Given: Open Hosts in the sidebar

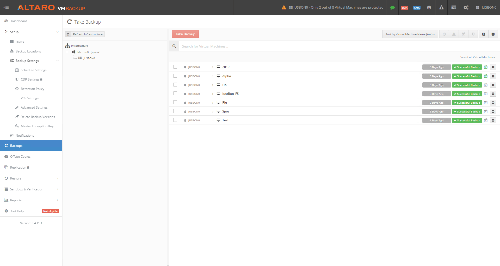Looking at the screenshot, I should [x=20, y=42].
